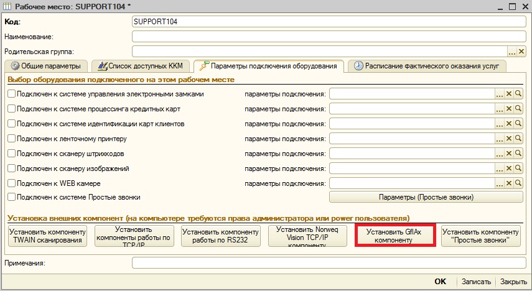Click Установить компоненту работы по RS232
Image resolution: width=532 pixels, height=291 pixels.
coord(221,236)
